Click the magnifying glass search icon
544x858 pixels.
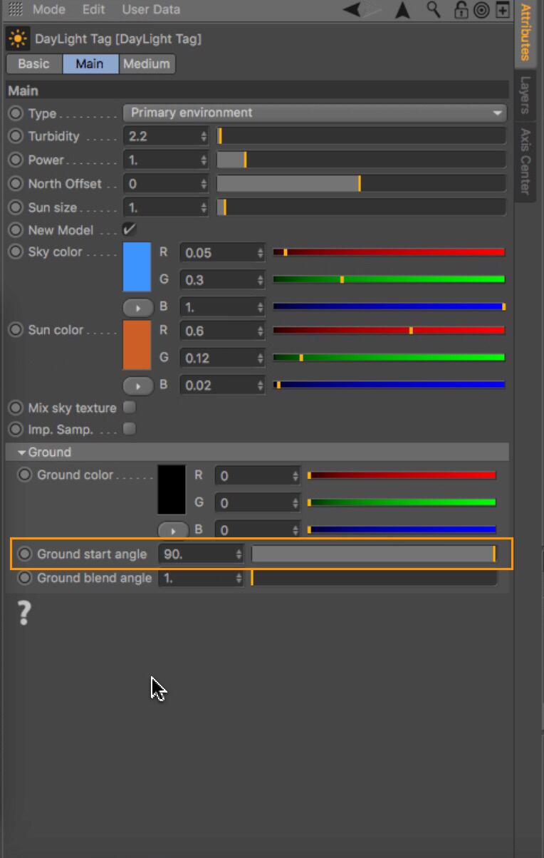click(433, 9)
